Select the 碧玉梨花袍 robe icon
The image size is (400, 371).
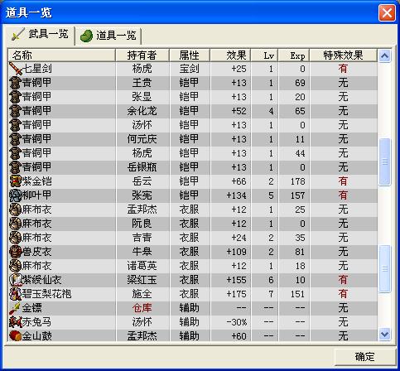[x=16, y=294]
